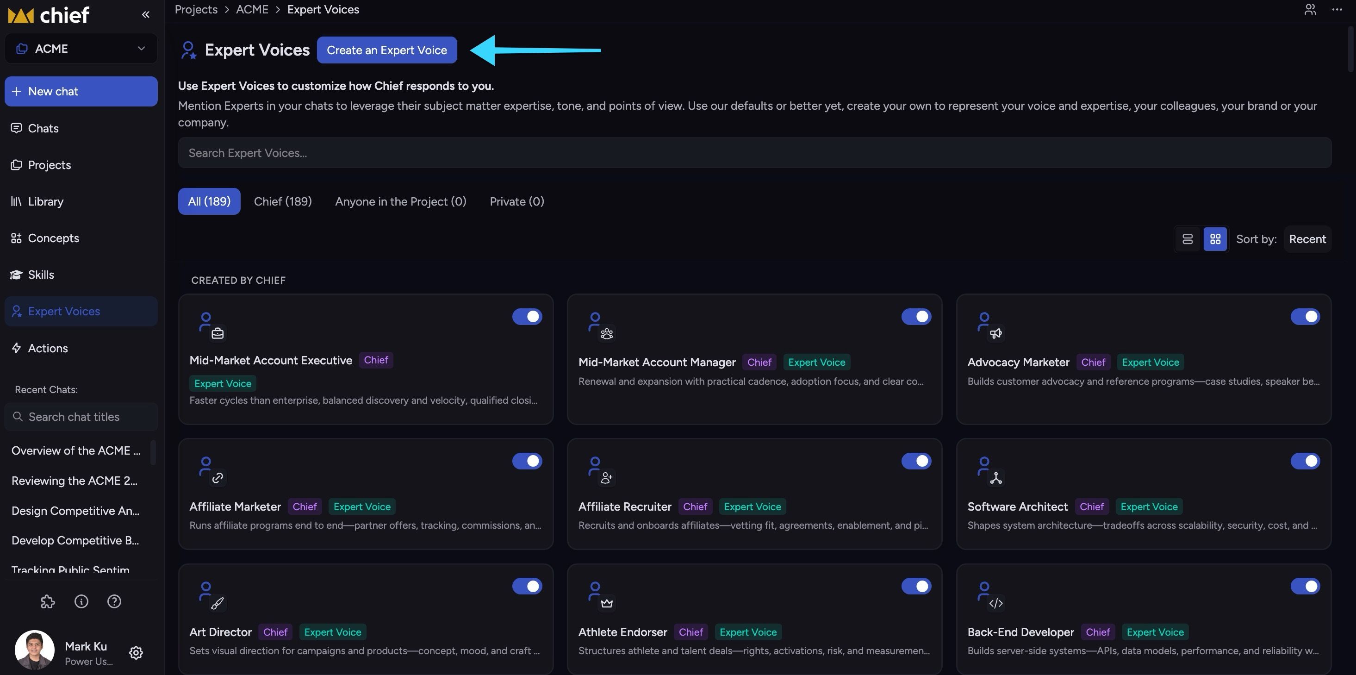This screenshot has height=675, width=1356.
Task: Collapse the sidebar with the double chevron
Action: pyautogui.click(x=146, y=15)
